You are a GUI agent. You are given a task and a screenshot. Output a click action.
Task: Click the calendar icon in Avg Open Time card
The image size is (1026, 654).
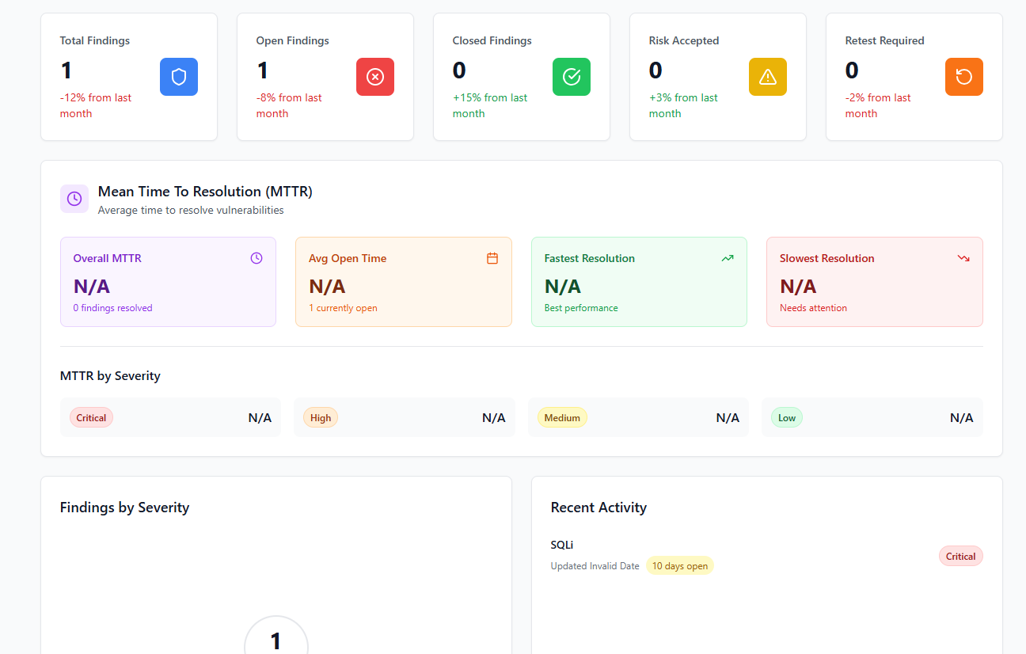(492, 258)
